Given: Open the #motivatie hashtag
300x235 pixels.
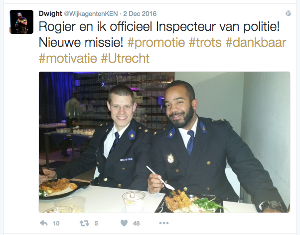Looking at the screenshot, I should coord(68,58).
